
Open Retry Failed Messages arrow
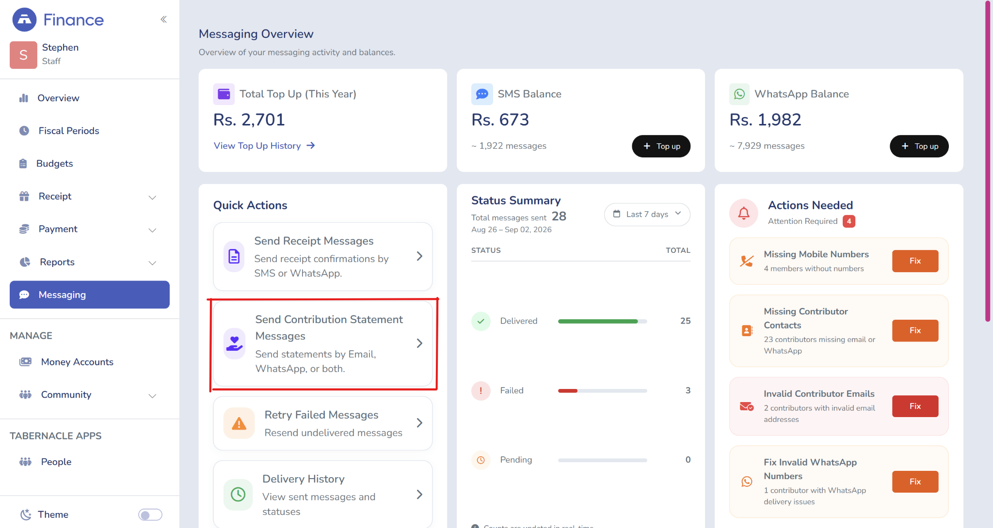pos(419,423)
